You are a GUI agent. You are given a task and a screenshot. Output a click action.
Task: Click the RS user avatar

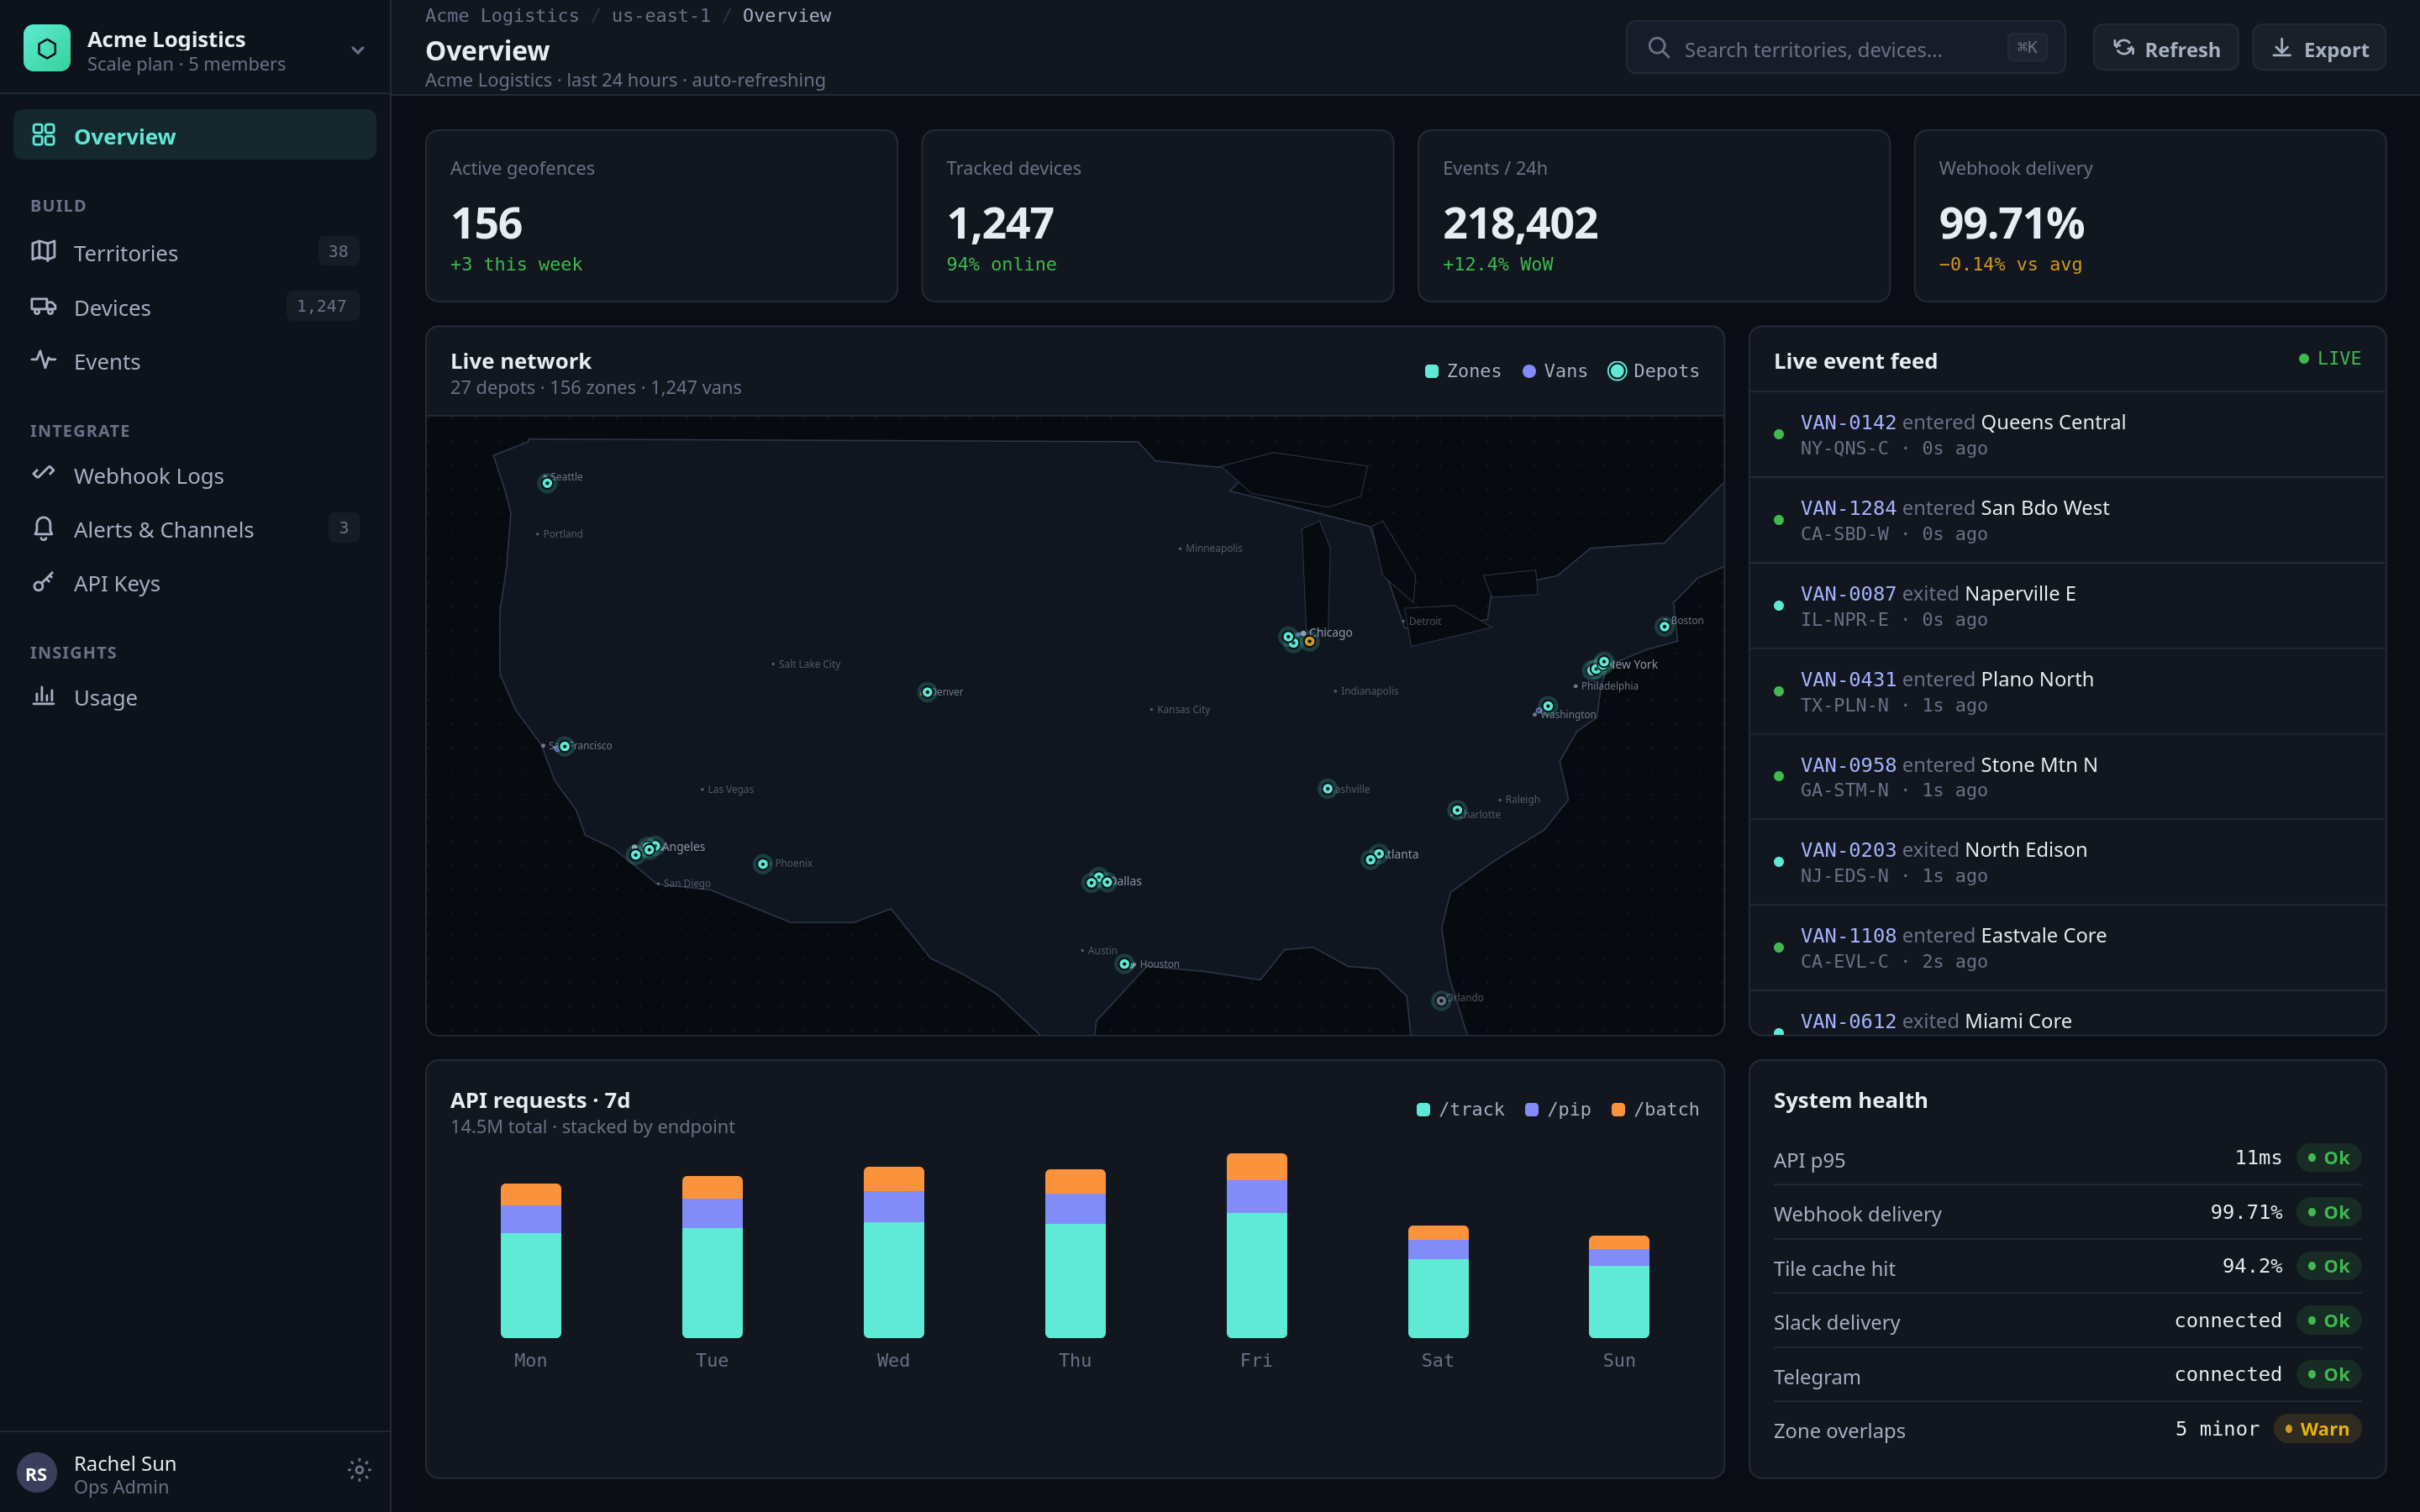(37, 1473)
